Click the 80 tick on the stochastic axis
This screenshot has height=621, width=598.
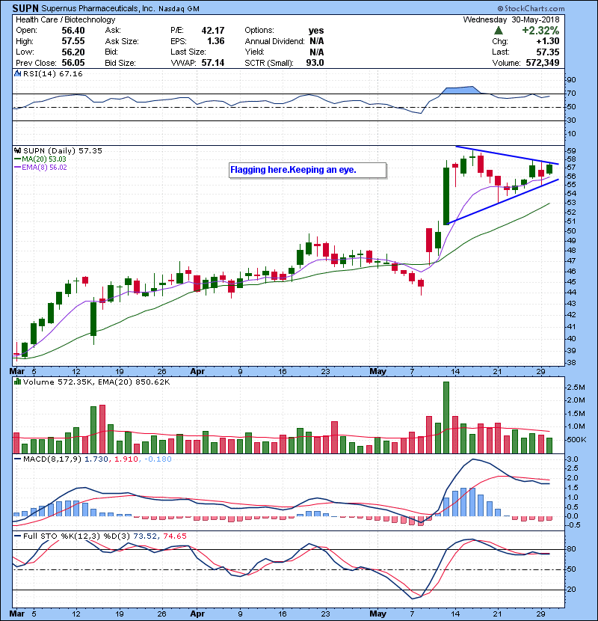[x=571, y=549]
